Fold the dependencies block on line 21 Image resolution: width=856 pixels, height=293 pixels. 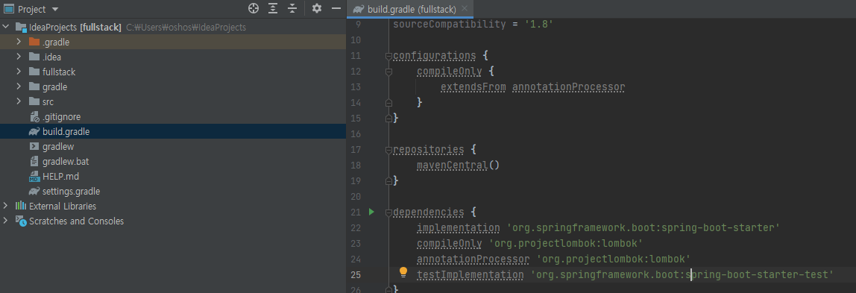[388, 212]
